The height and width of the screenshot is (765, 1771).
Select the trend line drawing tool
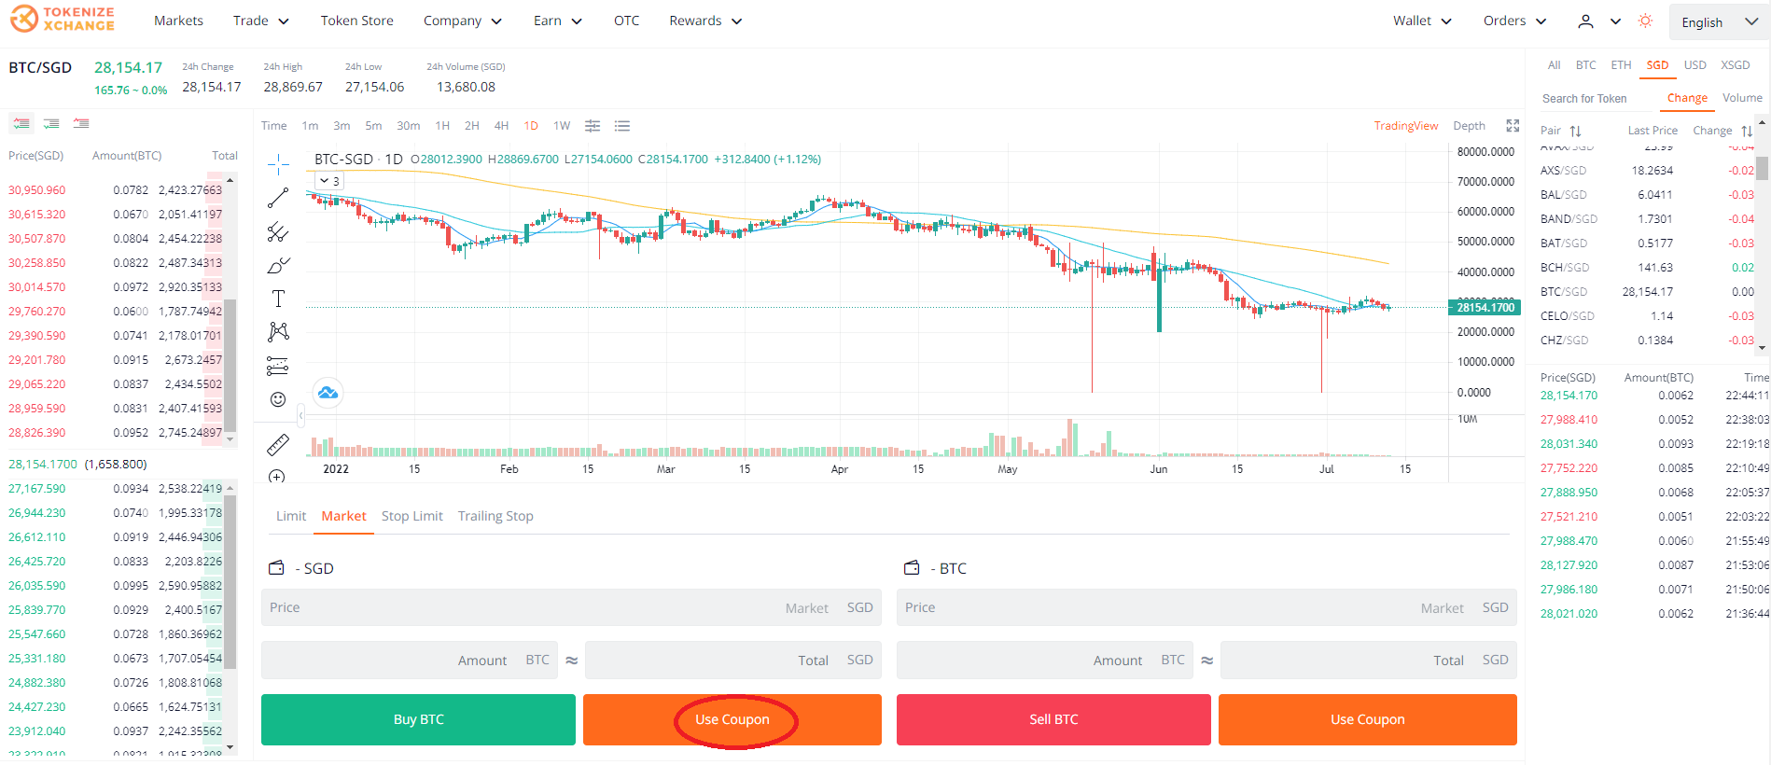point(278,198)
